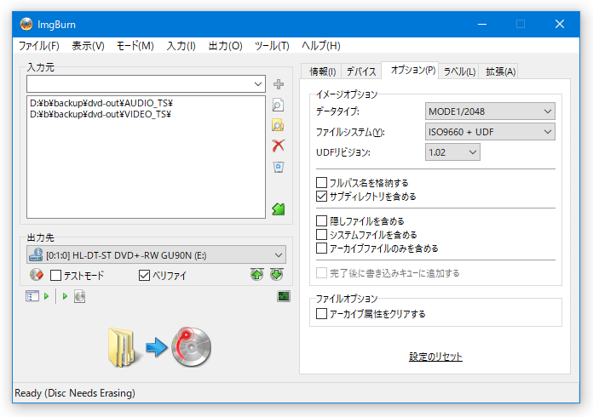Click the disc layout editor window icon

32,296
